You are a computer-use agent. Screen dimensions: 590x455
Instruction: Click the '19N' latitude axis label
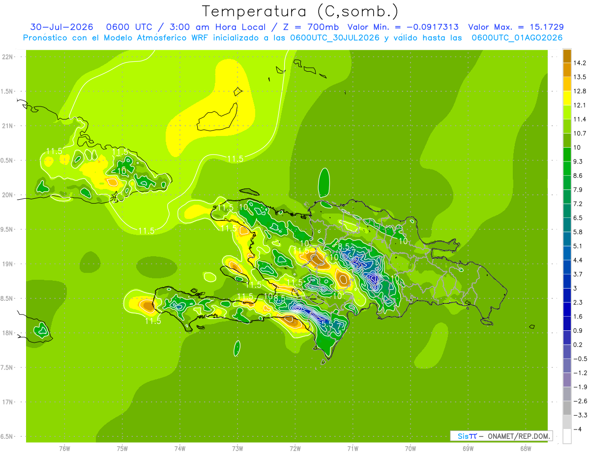[8, 264]
